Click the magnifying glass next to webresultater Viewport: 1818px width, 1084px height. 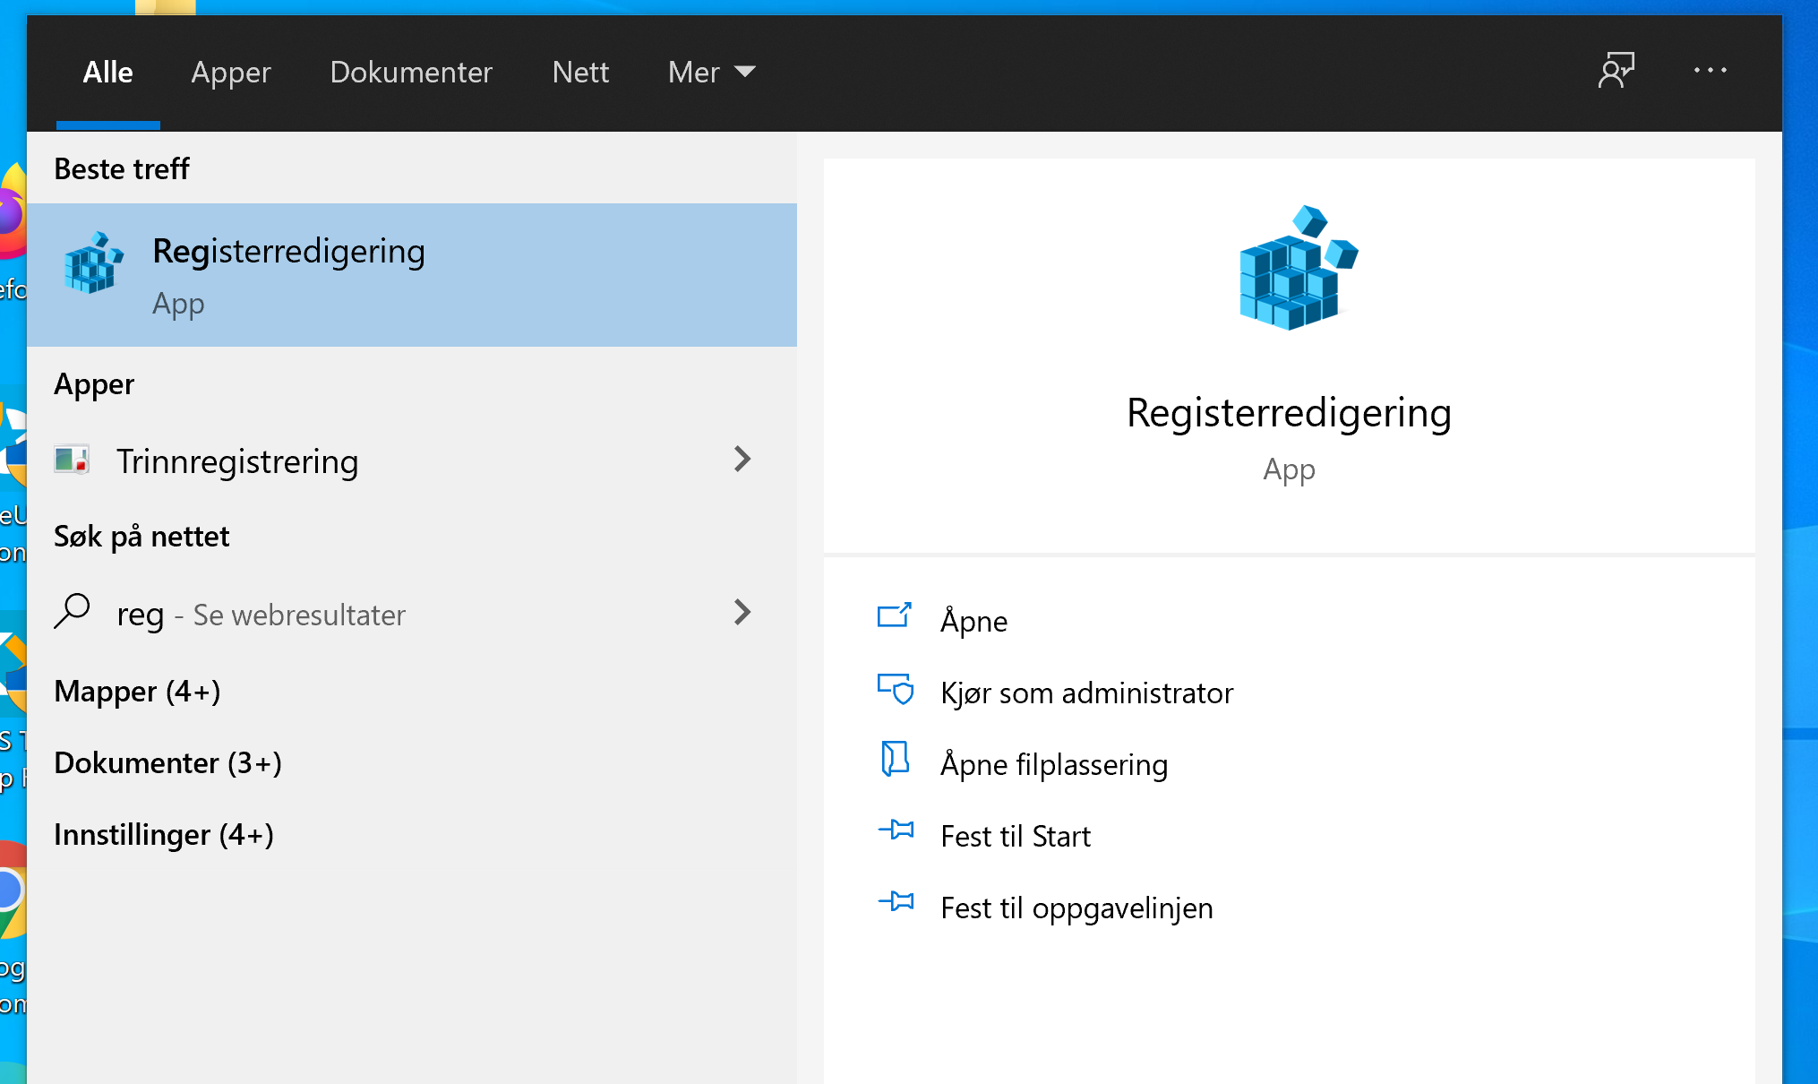[x=73, y=613]
